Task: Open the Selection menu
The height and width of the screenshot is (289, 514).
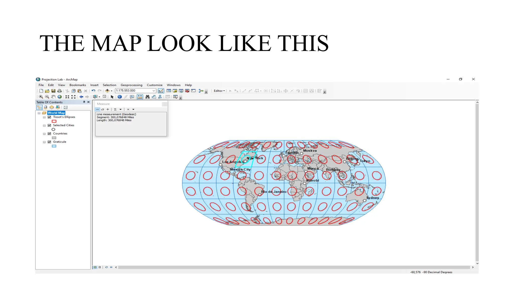Action: [109, 85]
